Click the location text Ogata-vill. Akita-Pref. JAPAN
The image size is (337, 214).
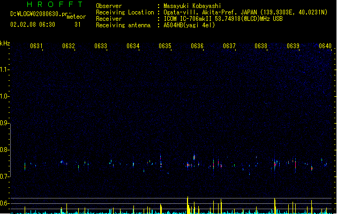click(210, 12)
